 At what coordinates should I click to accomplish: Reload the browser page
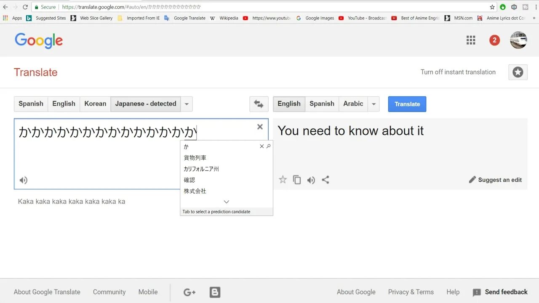click(x=25, y=7)
